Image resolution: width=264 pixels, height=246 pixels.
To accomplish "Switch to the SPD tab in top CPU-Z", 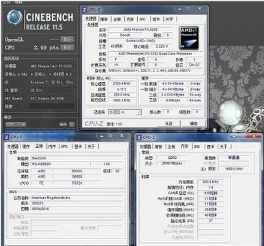I will [143, 19].
